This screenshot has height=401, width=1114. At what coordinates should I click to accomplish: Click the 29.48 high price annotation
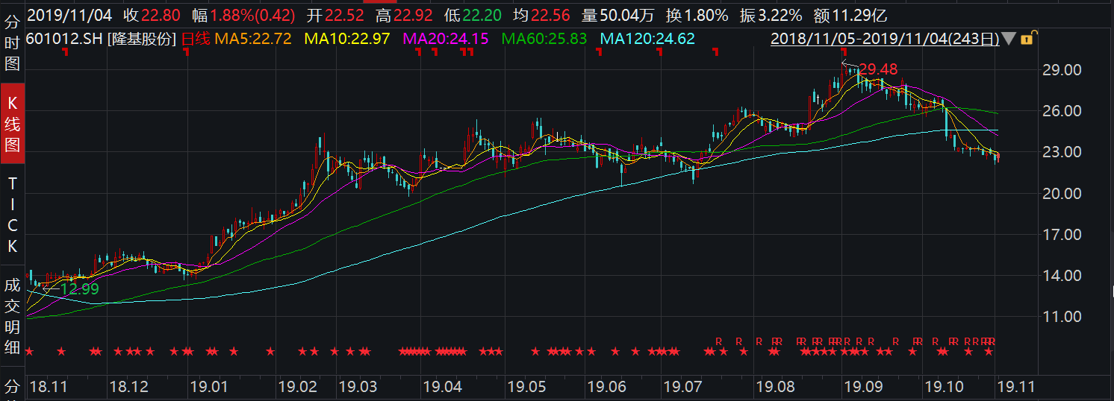click(x=878, y=69)
